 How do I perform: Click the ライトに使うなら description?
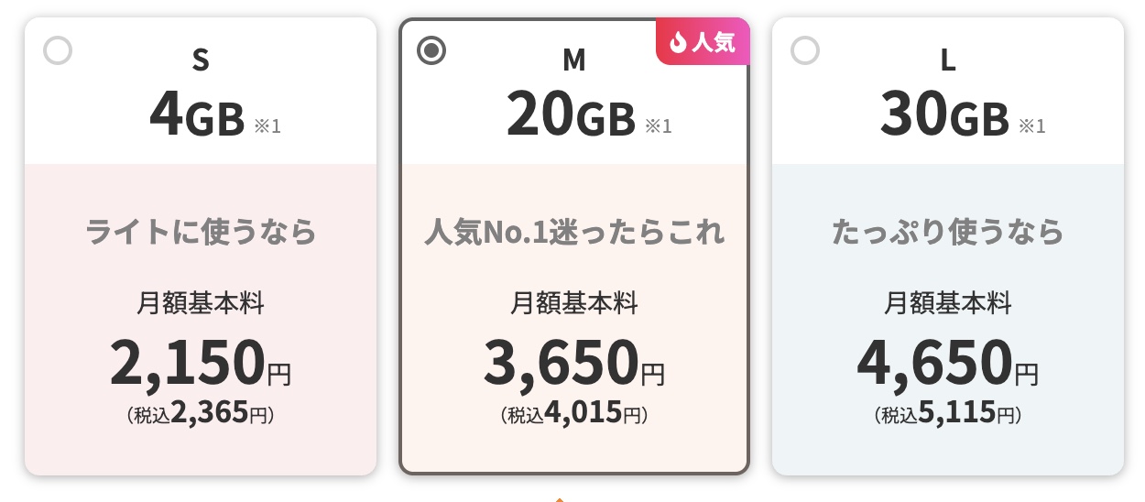201,232
